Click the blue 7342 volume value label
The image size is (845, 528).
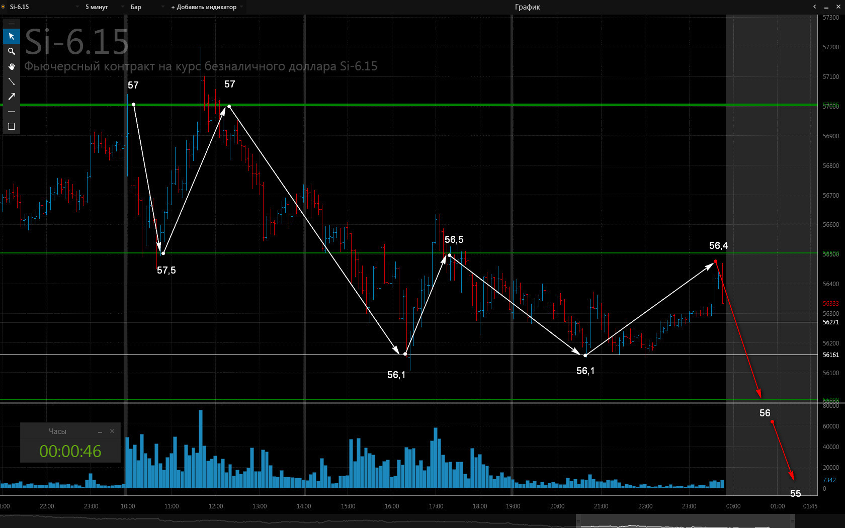(829, 480)
